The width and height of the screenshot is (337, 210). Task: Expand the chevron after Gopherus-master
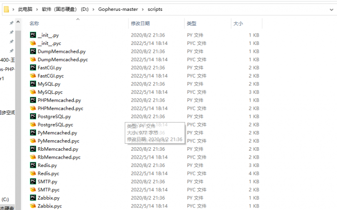(143, 9)
